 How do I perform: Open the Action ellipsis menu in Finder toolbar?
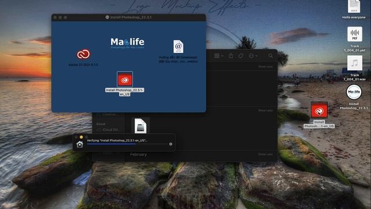[x=253, y=56]
